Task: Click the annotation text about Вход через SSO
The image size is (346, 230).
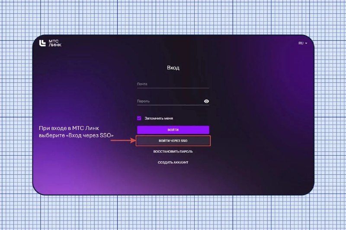Action: click(76, 132)
